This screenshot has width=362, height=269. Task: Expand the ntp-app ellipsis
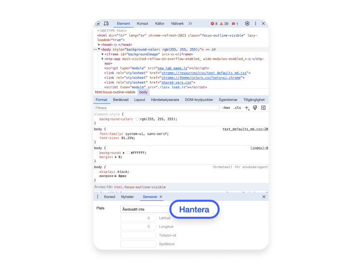[x=250, y=59]
